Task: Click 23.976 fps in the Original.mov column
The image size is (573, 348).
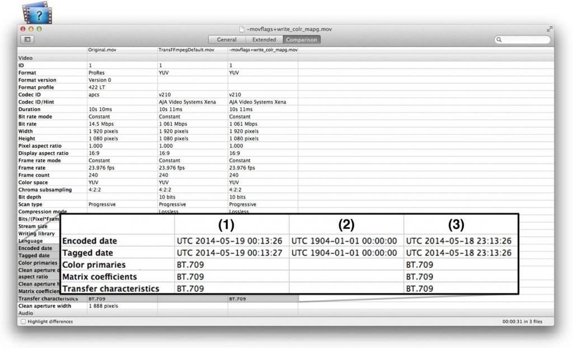Action: [101, 168]
